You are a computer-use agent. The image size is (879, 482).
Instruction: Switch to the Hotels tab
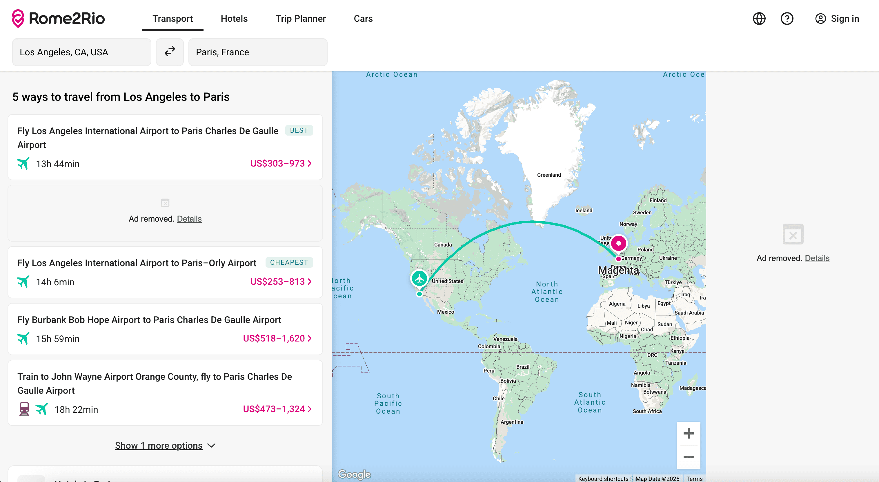(234, 19)
